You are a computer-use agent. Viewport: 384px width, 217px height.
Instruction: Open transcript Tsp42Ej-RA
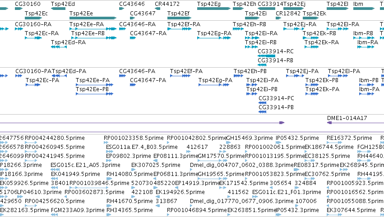300,24
